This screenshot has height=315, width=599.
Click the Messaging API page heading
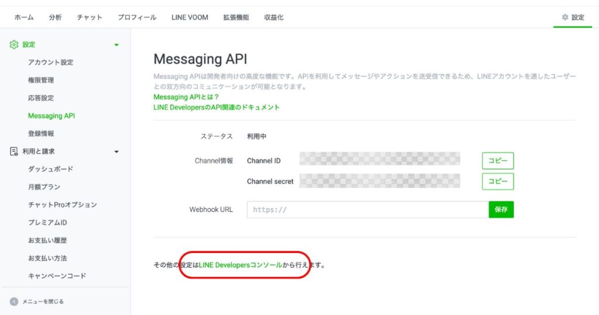[x=200, y=59]
